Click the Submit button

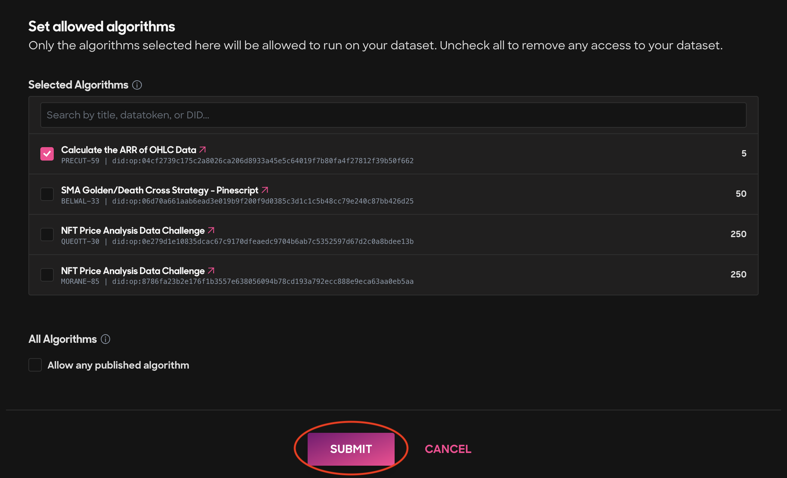pyautogui.click(x=351, y=449)
